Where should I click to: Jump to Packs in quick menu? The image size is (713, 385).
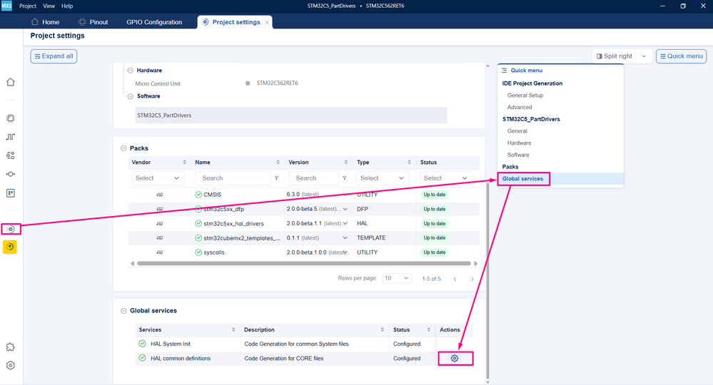pyautogui.click(x=510, y=167)
